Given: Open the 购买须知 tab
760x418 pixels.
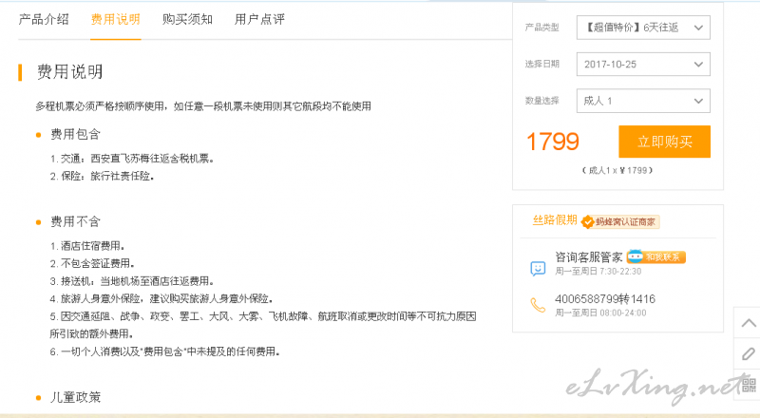Looking at the screenshot, I should (187, 19).
